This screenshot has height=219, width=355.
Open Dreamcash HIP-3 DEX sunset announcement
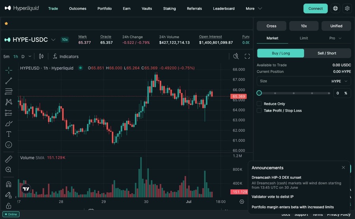pyautogui.click(x=276, y=178)
